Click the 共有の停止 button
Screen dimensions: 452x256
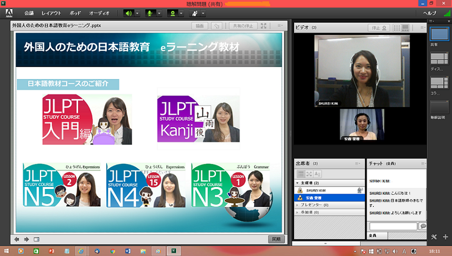[x=243, y=26]
